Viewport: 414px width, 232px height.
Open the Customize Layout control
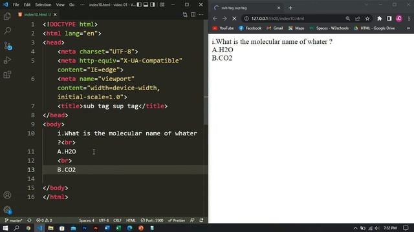[162, 5]
